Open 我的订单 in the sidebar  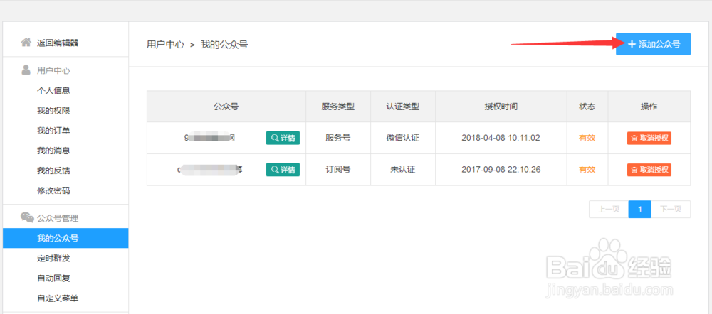tap(53, 131)
